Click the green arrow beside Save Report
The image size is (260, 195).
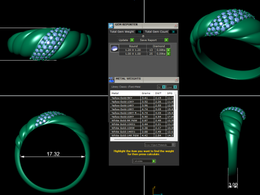tap(166, 40)
